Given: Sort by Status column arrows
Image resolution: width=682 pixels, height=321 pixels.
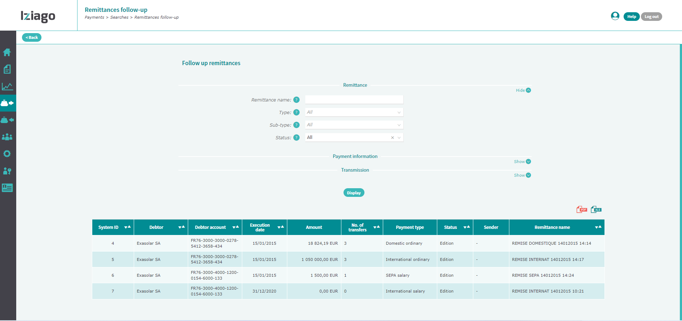Looking at the screenshot, I should pyautogui.click(x=467, y=227).
